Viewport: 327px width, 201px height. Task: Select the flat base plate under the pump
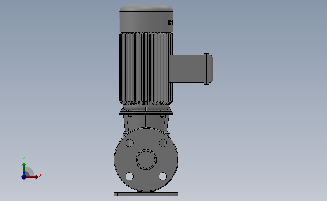click(x=146, y=194)
